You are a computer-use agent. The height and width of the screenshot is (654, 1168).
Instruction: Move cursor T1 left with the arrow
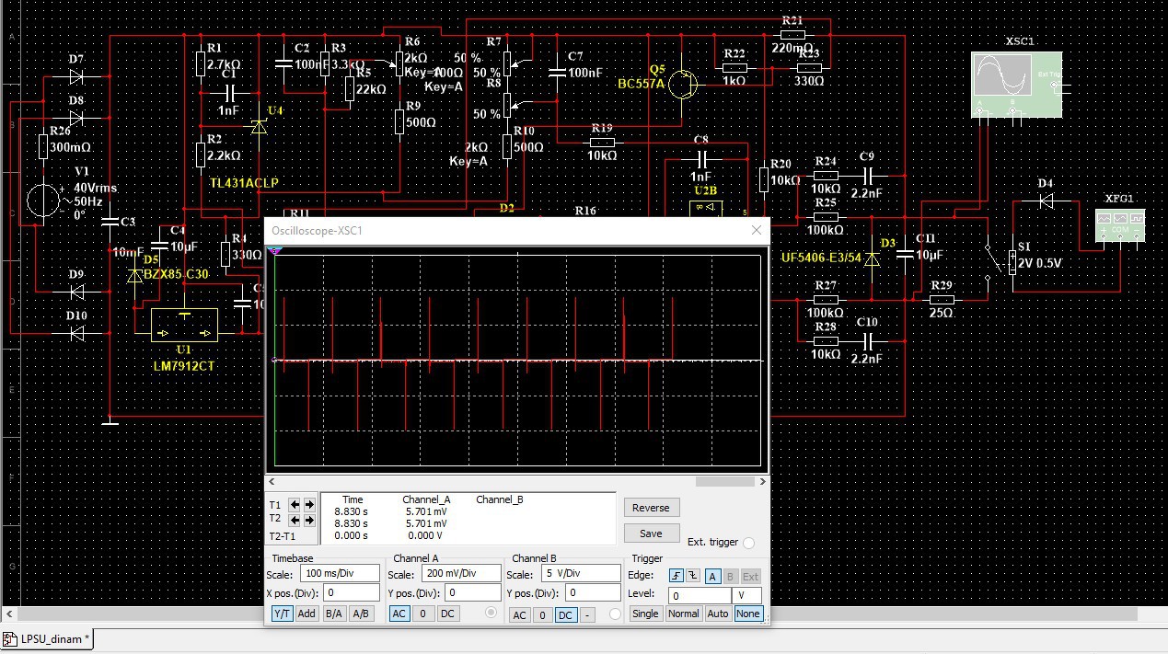(295, 505)
